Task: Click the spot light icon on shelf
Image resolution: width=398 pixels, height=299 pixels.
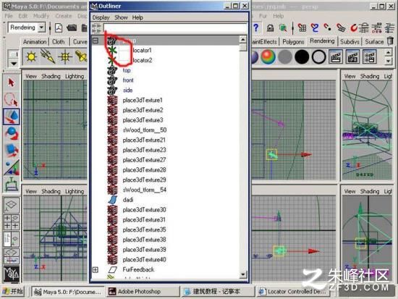Action: point(81,56)
